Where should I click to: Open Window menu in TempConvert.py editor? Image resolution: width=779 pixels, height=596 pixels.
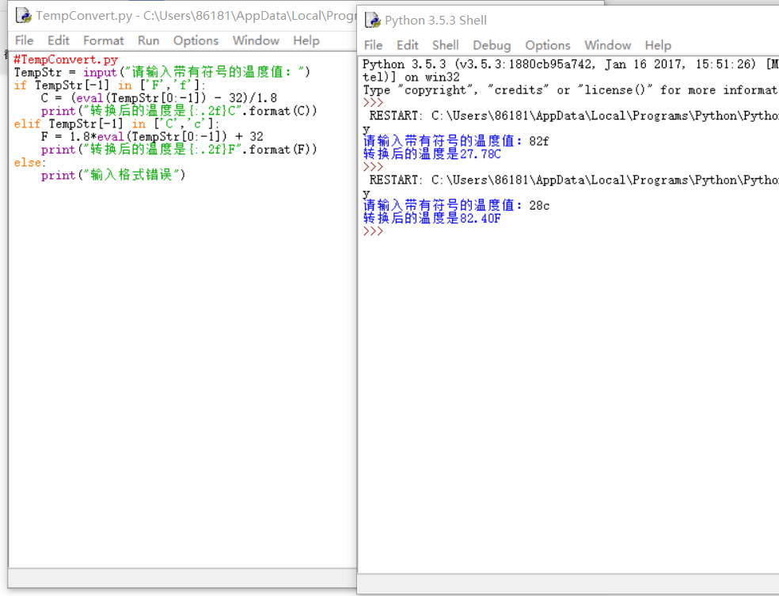click(256, 40)
